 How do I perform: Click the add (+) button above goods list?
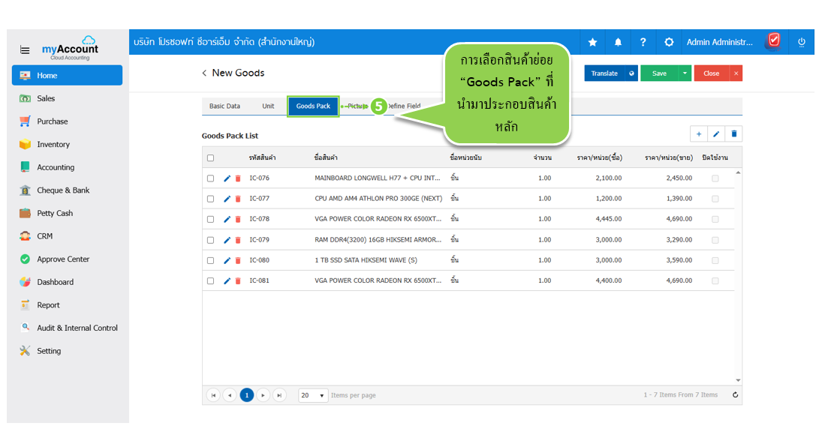[699, 134]
